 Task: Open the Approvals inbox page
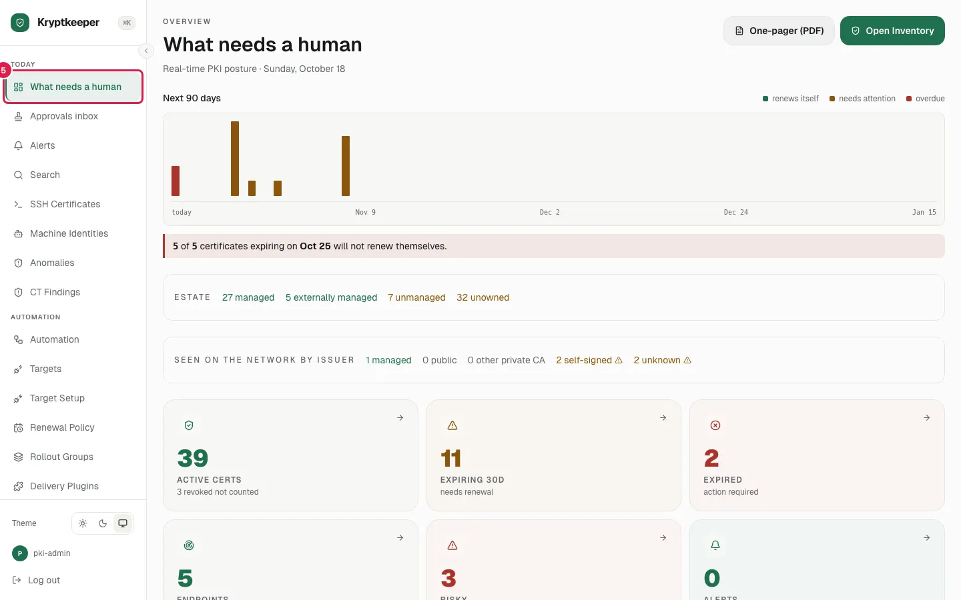tap(73, 116)
